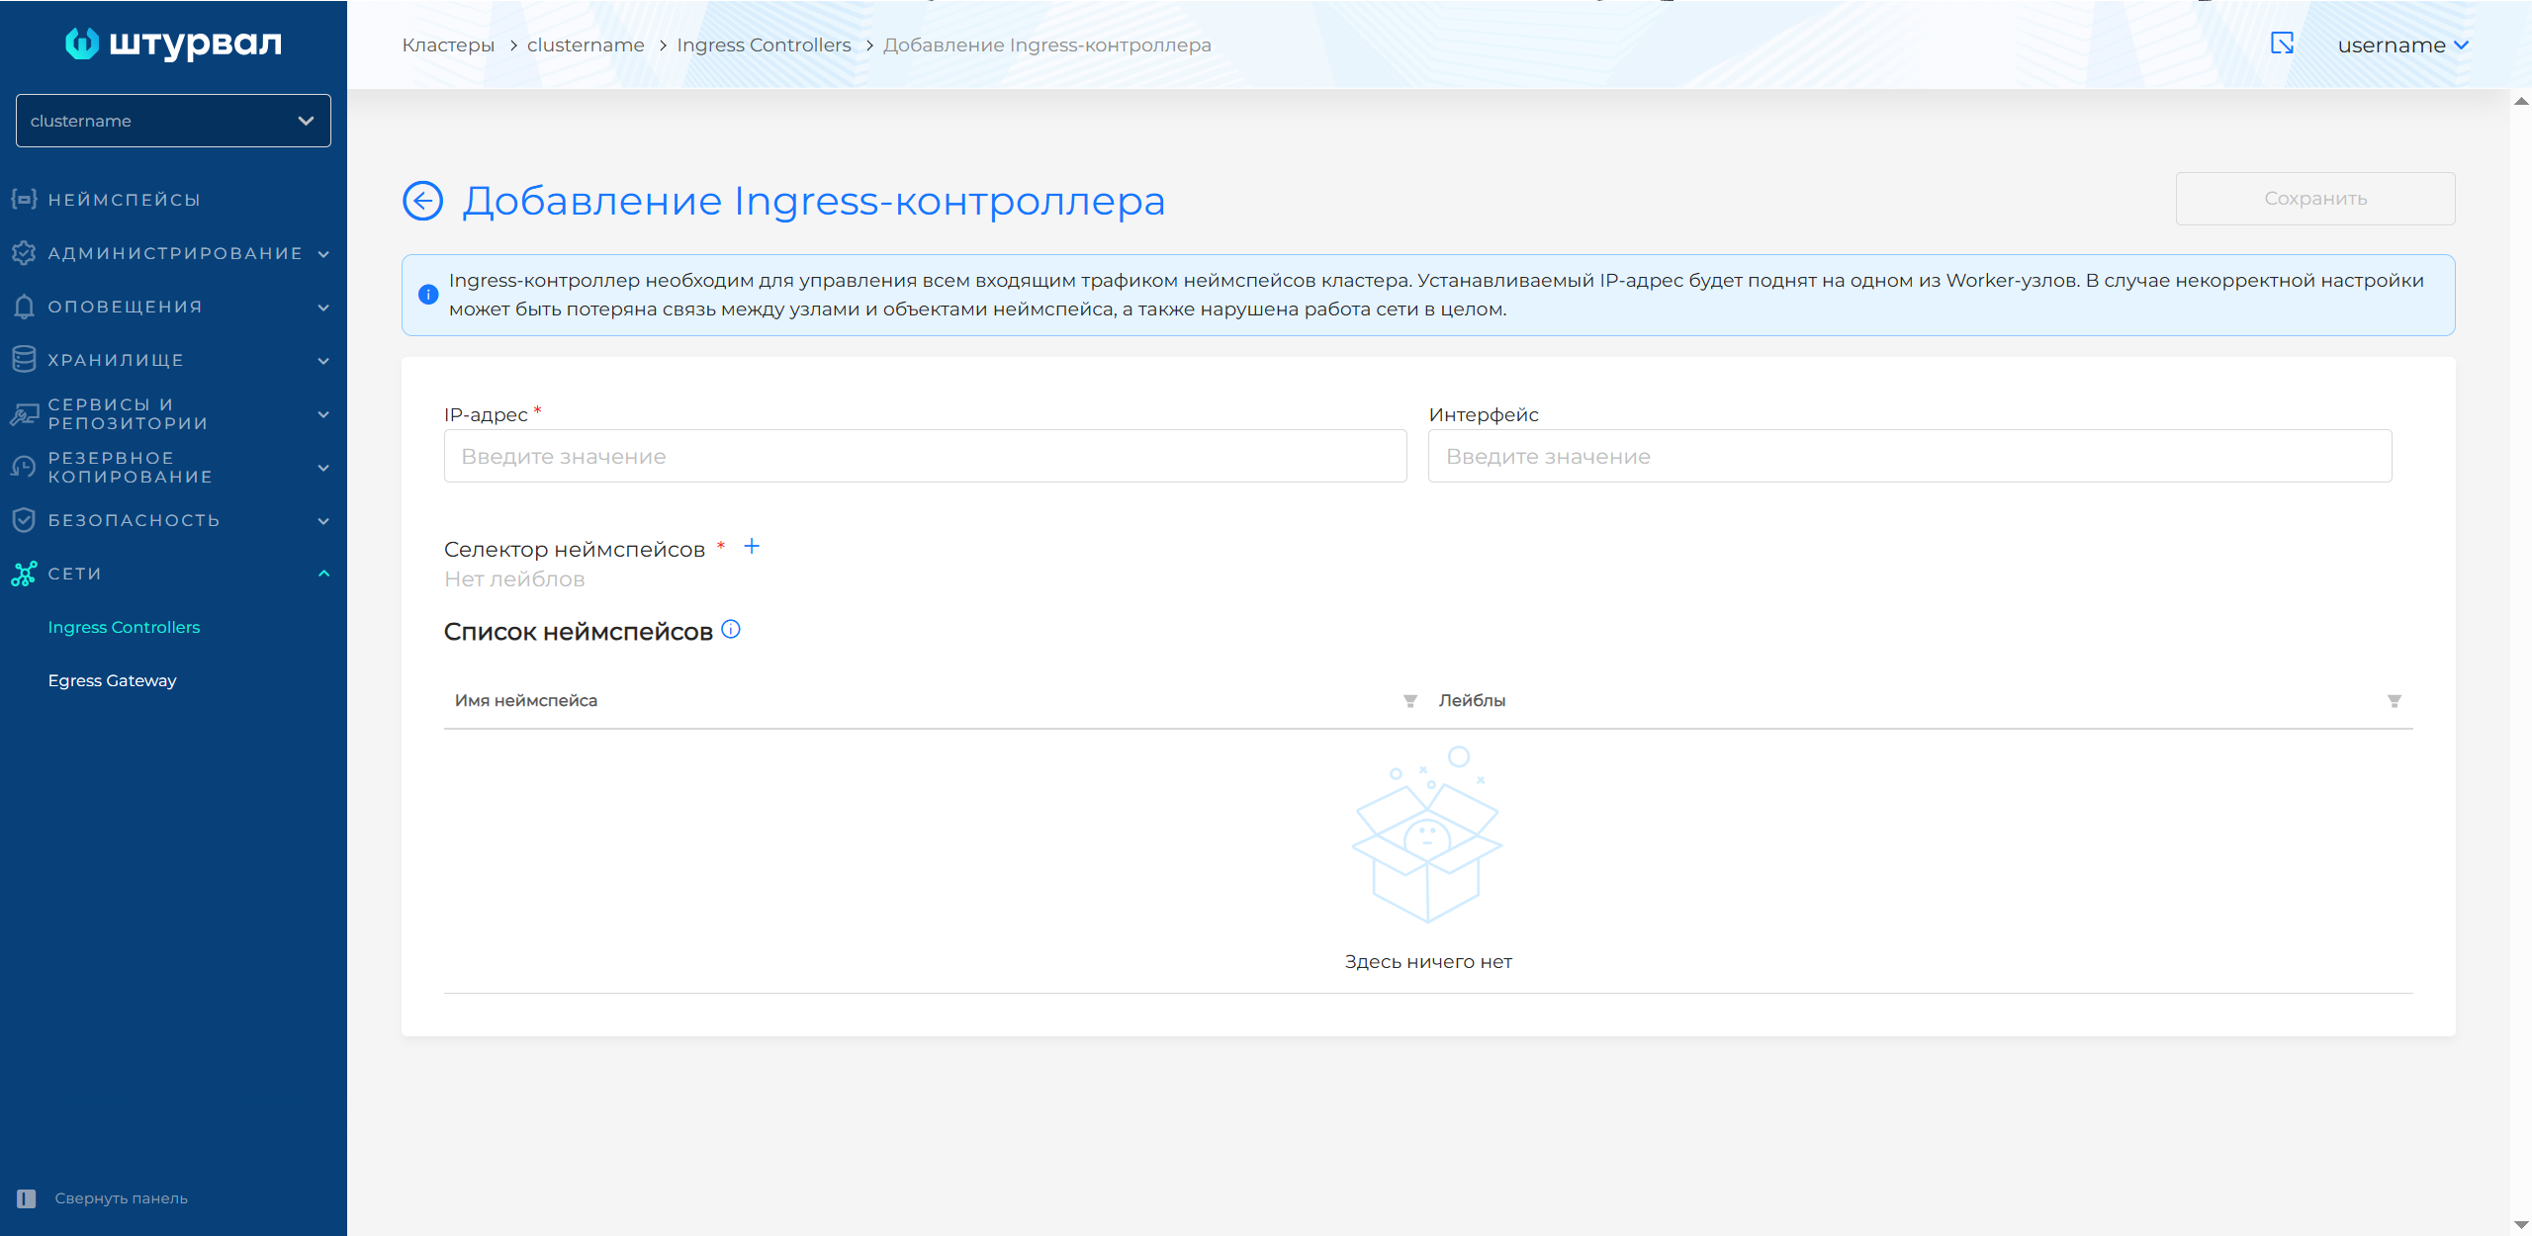Click the back arrow next to page title
This screenshot has height=1236, width=2532.
click(x=422, y=201)
